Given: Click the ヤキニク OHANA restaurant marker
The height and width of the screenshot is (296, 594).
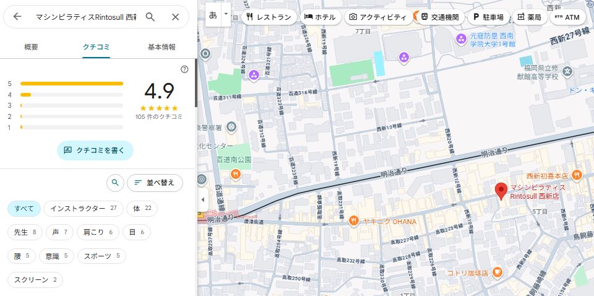Looking at the screenshot, I should [x=353, y=220].
